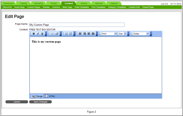Click the eraser remove-format icon
183x116 pixels.
pyautogui.click(x=57, y=34)
